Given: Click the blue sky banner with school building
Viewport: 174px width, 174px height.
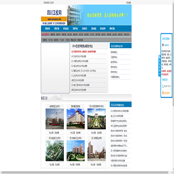Looking at the screenshot, I should pos(99,15).
